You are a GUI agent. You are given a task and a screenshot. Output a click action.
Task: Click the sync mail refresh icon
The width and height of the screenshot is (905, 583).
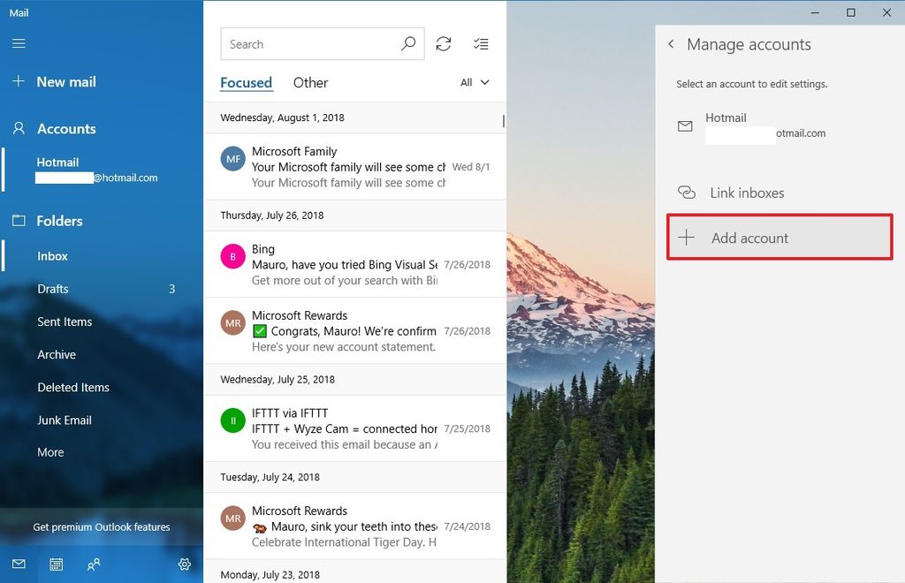click(444, 43)
